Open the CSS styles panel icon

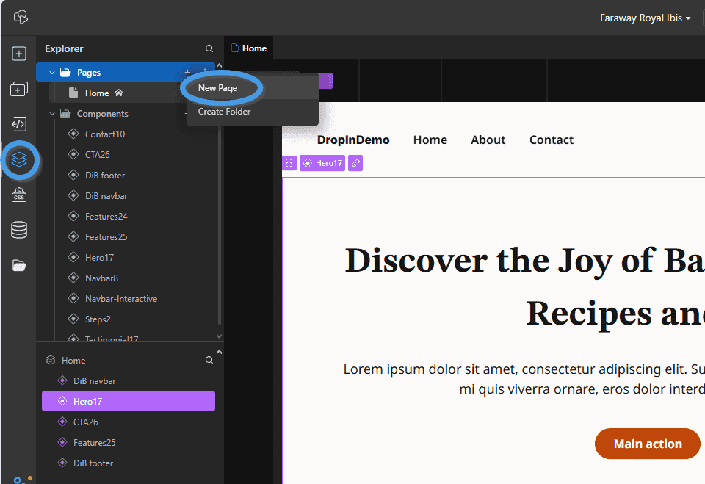tap(19, 195)
